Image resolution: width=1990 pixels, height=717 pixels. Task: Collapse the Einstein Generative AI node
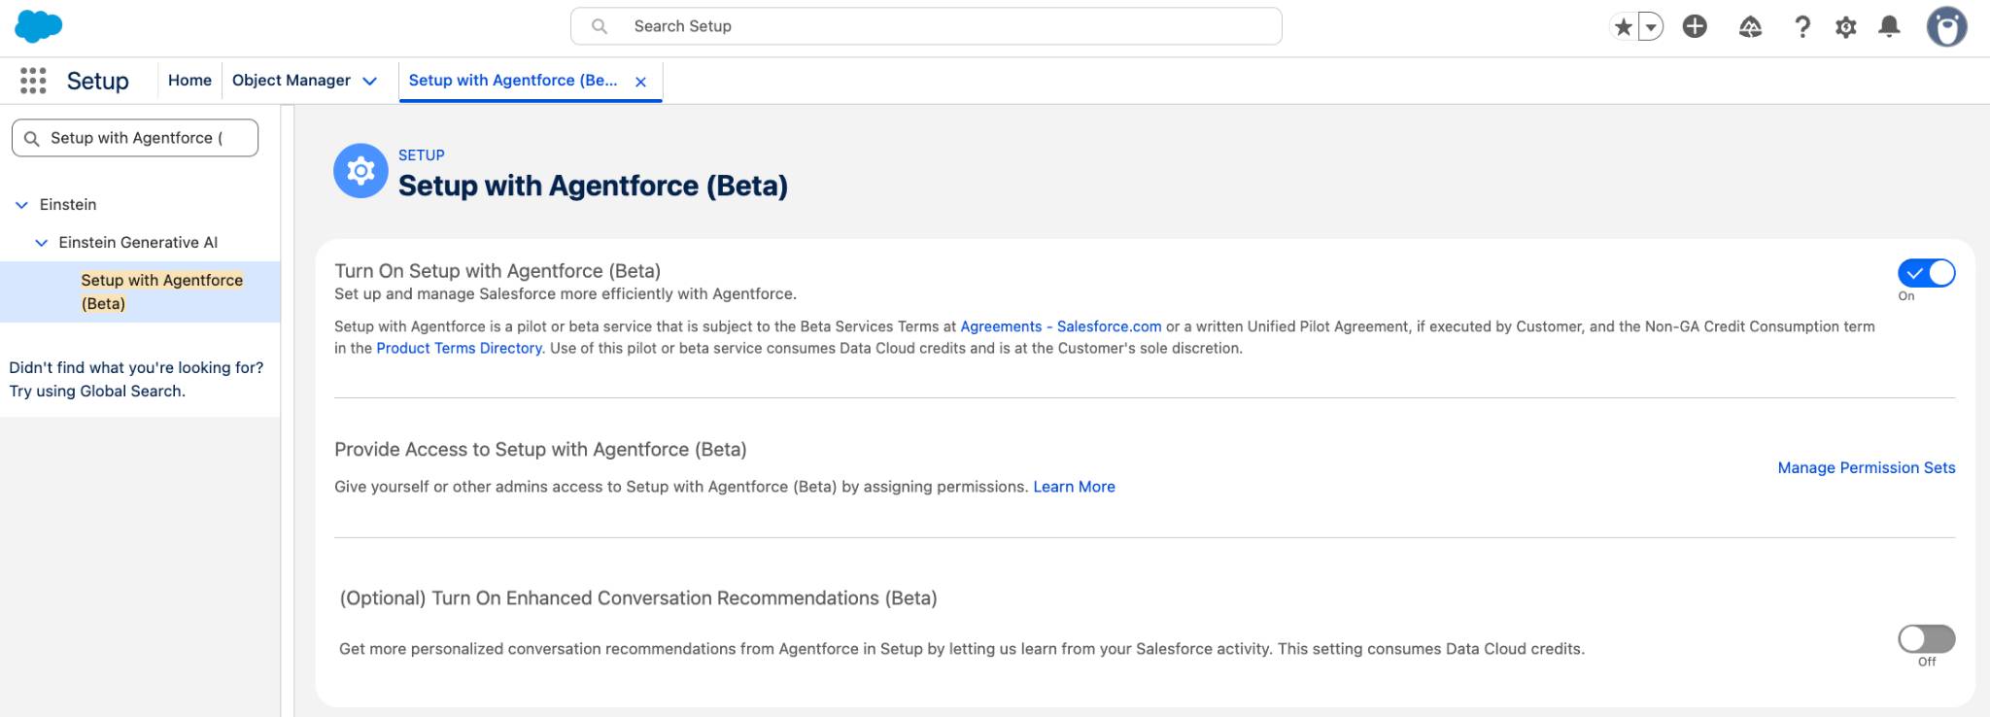click(x=41, y=243)
